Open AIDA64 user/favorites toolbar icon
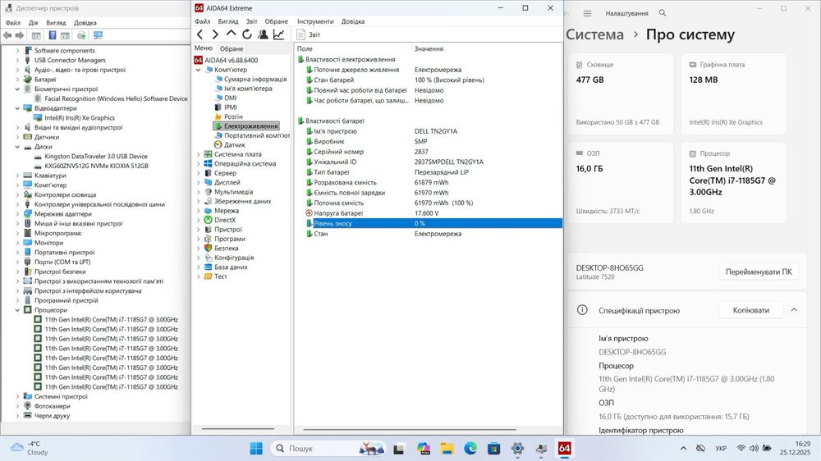 (x=263, y=34)
